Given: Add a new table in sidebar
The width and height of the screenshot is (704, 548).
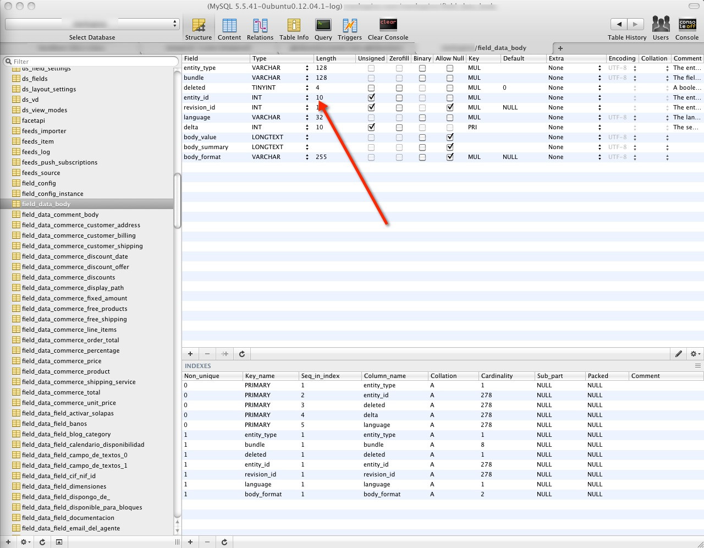Looking at the screenshot, I should point(8,542).
